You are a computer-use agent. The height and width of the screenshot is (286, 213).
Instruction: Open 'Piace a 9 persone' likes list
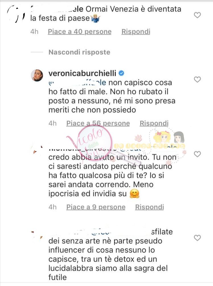(x=96, y=207)
